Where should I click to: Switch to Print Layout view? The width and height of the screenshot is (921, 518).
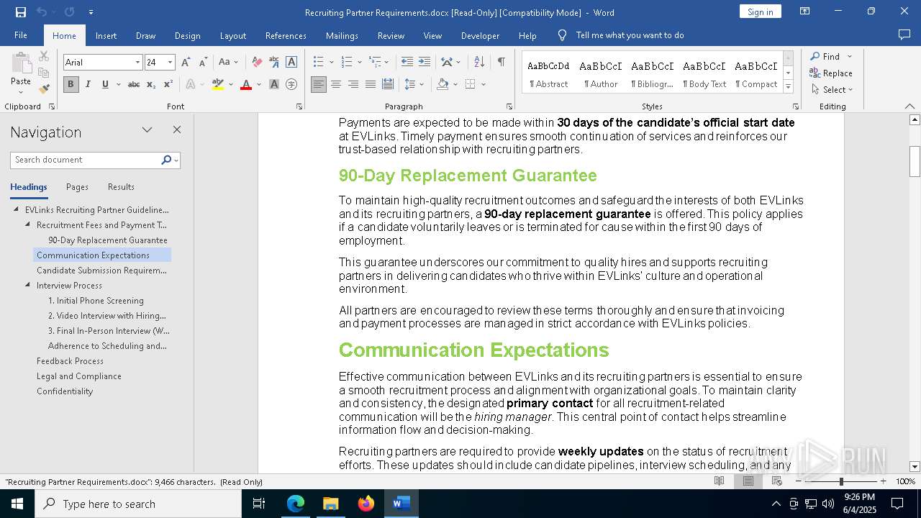[x=748, y=481]
